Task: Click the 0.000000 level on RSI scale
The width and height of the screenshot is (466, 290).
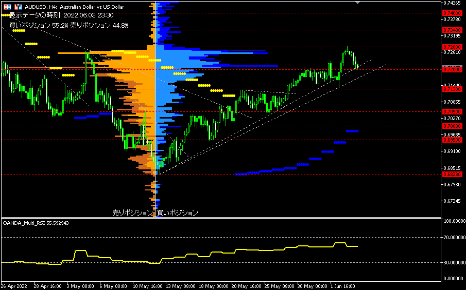Action: click(x=454, y=279)
